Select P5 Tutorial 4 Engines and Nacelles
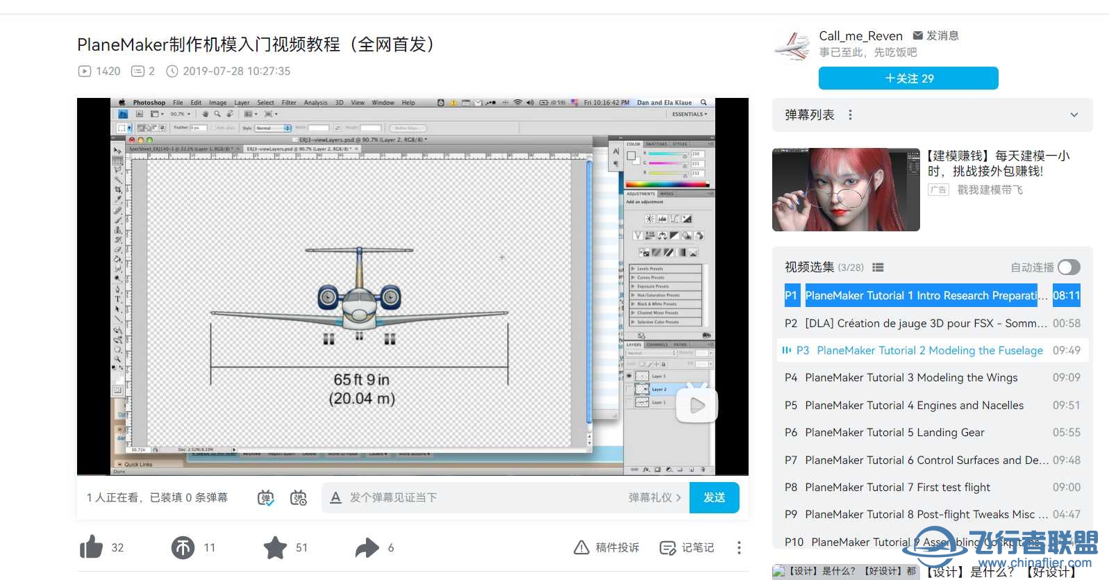This screenshot has width=1109, height=580. [x=932, y=405]
